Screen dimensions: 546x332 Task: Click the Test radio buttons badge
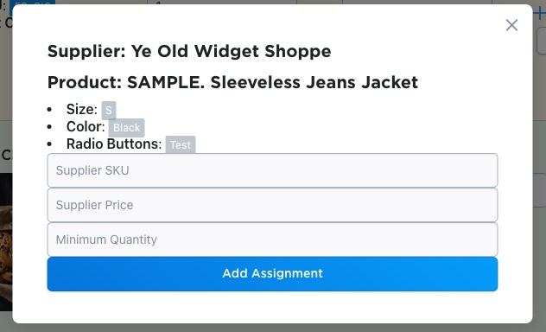[x=181, y=144]
